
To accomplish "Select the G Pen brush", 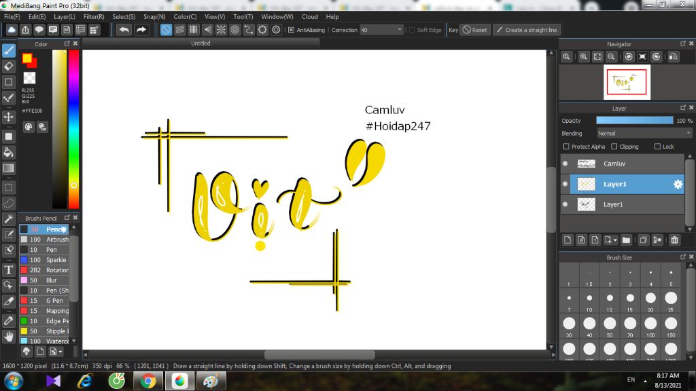I will (x=44, y=301).
